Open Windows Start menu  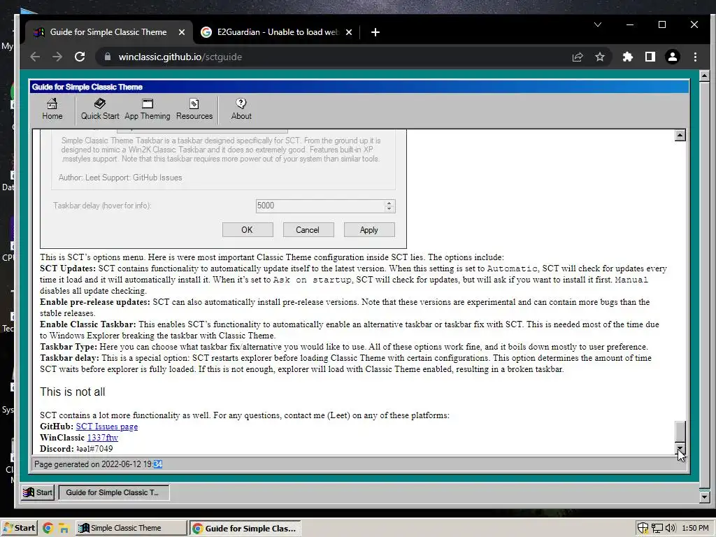(19, 528)
